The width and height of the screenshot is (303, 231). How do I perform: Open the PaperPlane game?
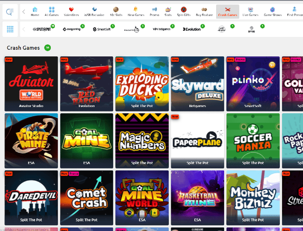pos(197,141)
